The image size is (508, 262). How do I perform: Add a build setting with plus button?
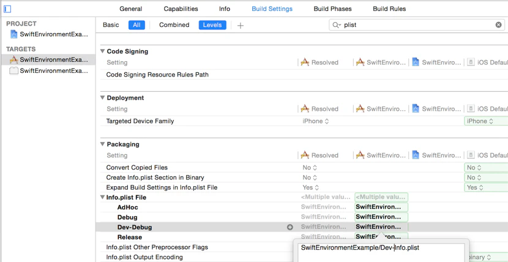click(x=240, y=26)
